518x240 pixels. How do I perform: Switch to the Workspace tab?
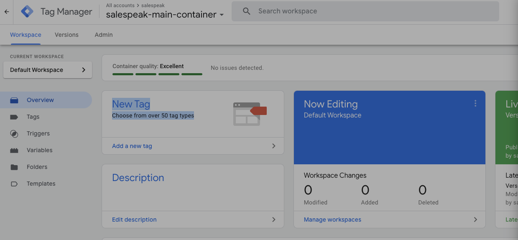tap(26, 35)
